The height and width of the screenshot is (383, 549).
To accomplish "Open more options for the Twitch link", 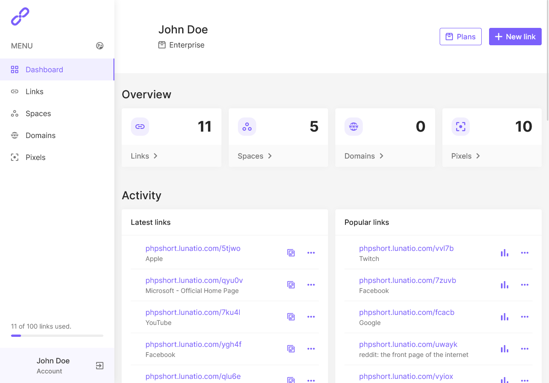I will click(x=525, y=253).
